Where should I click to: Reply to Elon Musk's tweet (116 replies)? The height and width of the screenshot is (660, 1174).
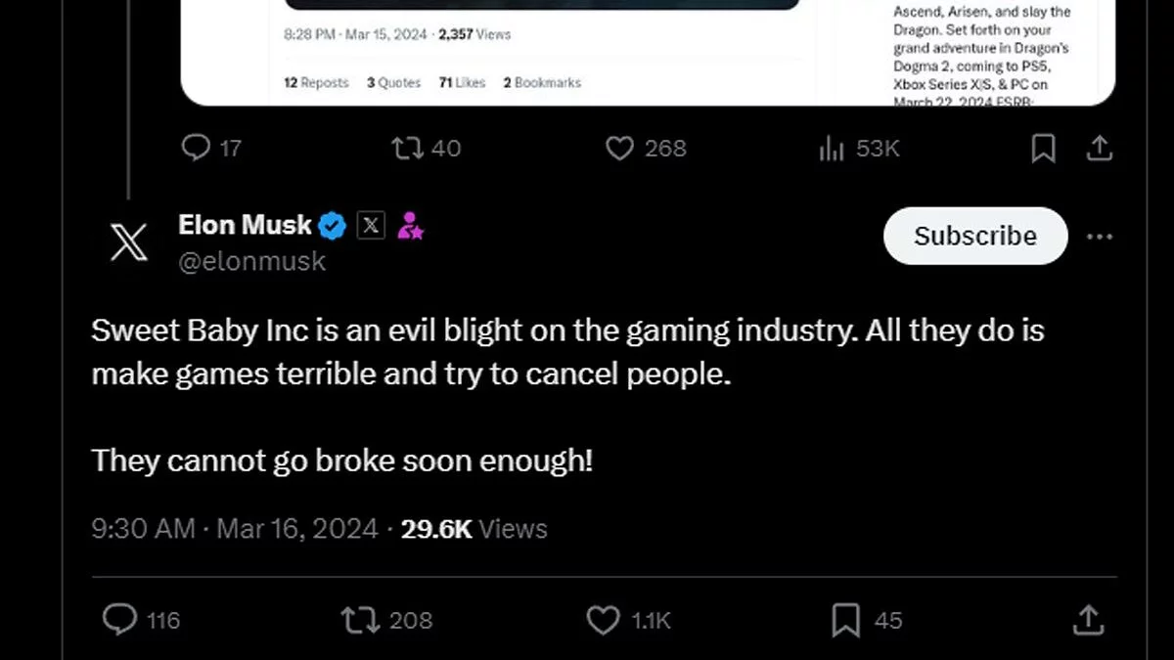click(120, 620)
